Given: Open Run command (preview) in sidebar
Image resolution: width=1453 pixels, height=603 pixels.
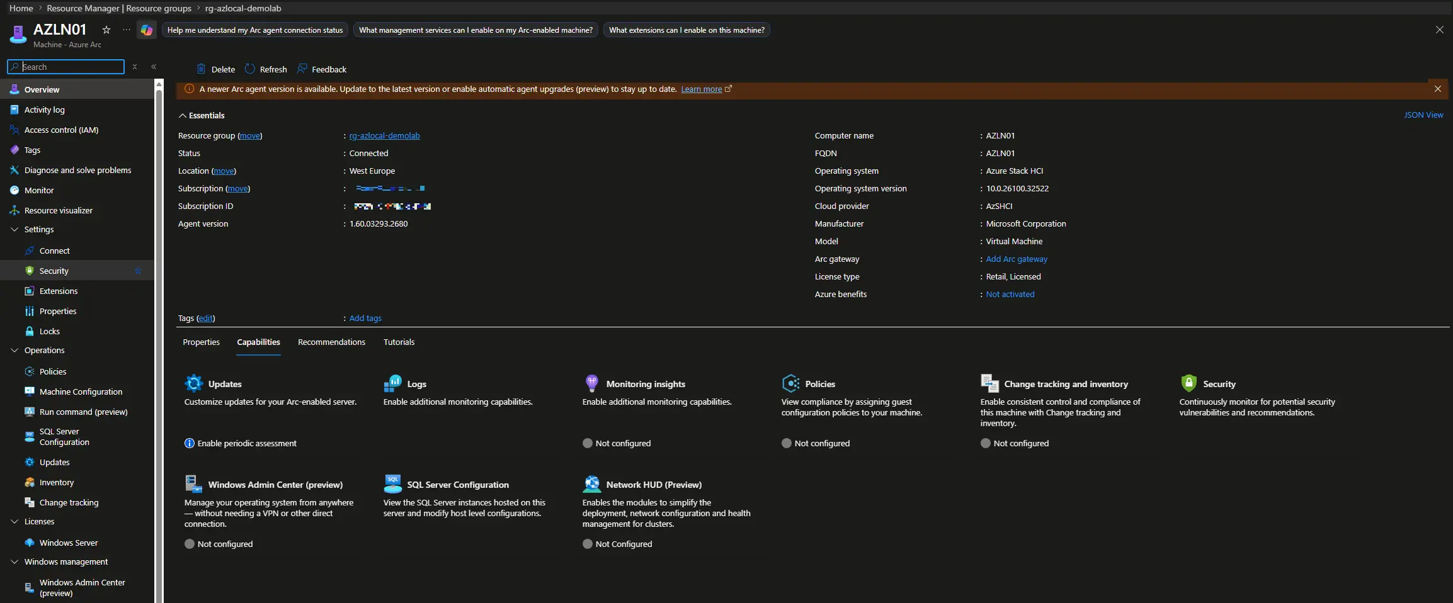Looking at the screenshot, I should [83, 412].
